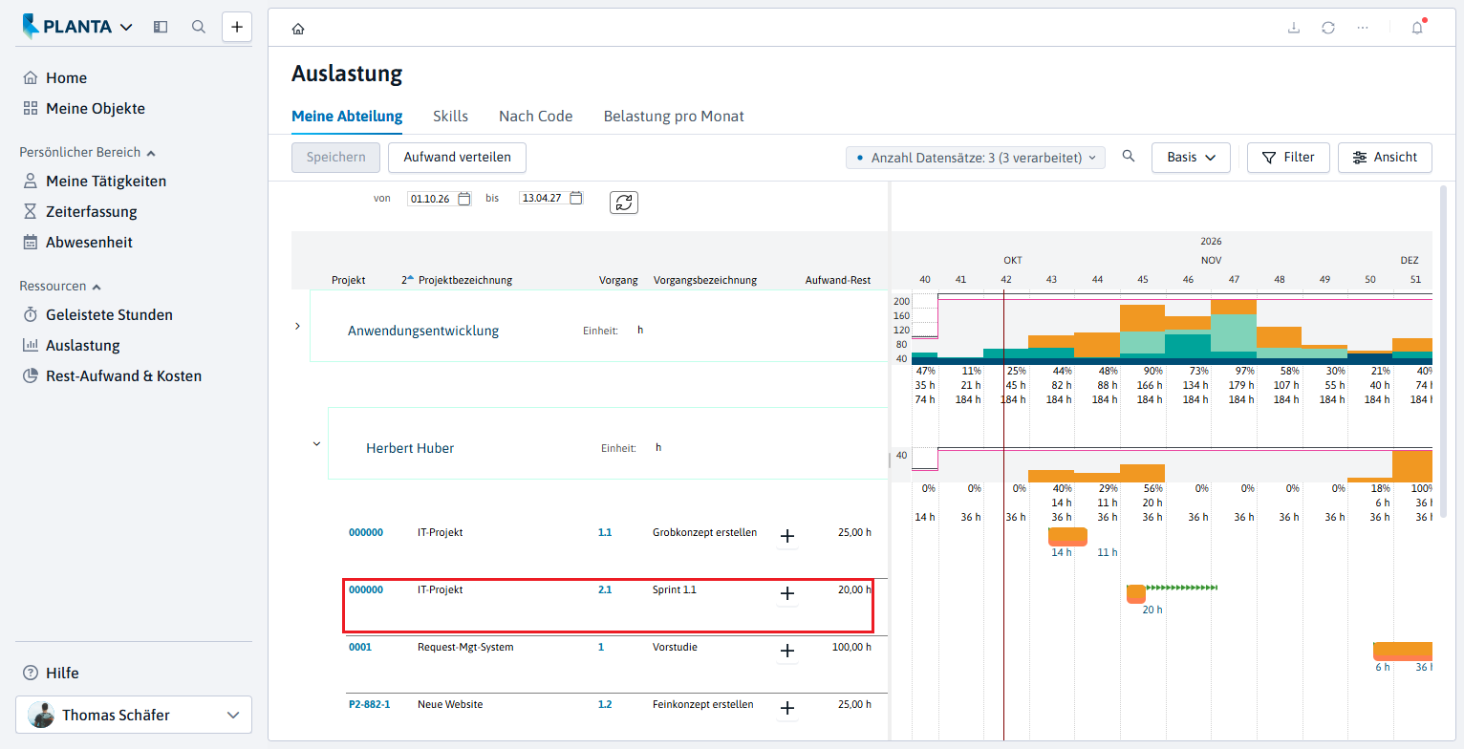Screen dimensions: 1464x749
Task: Expand the Anwendungsentwicklung group
Action: (x=297, y=326)
